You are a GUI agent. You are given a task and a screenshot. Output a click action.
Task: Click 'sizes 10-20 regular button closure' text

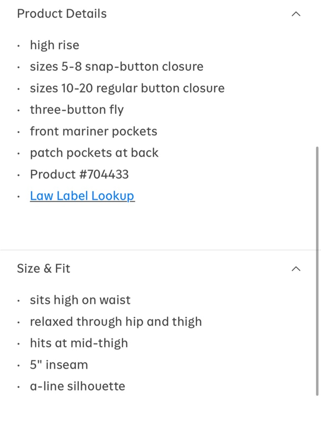[127, 88]
